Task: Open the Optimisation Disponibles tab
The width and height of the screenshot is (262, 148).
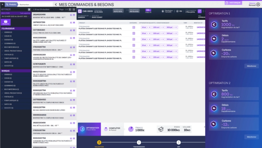Action: (89, 129)
